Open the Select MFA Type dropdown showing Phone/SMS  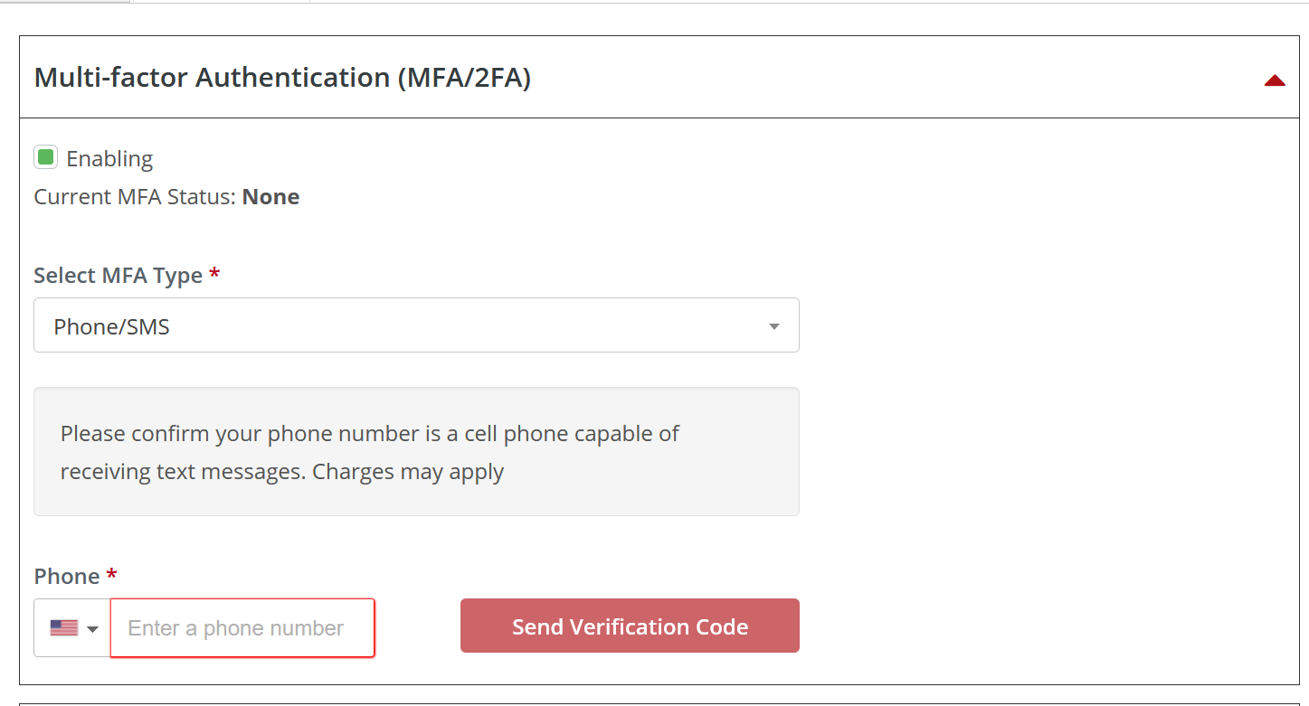[416, 325]
